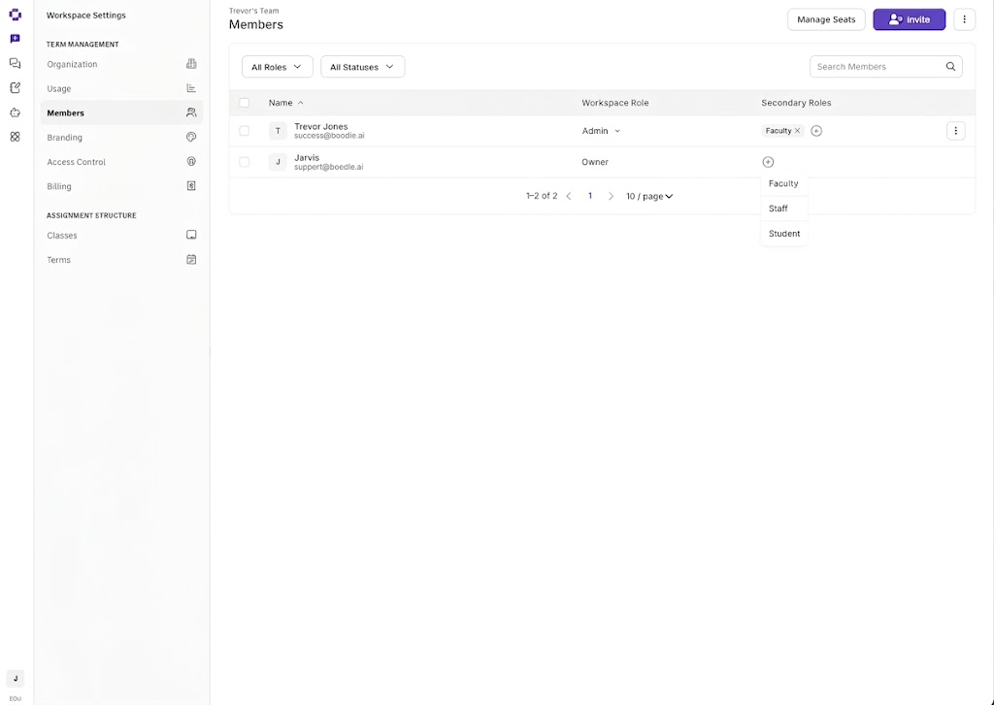The height and width of the screenshot is (705, 994).
Task: Toggle the select all members checkbox
Action: click(244, 103)
